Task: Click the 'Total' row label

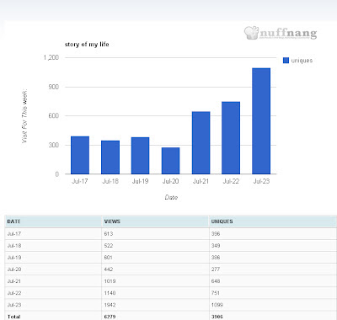Action: 13,317
